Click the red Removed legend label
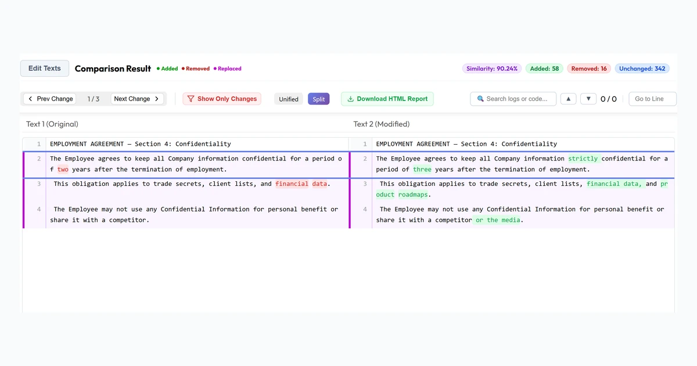The height and width of the screenshot is (366, 697). (196, 69)
